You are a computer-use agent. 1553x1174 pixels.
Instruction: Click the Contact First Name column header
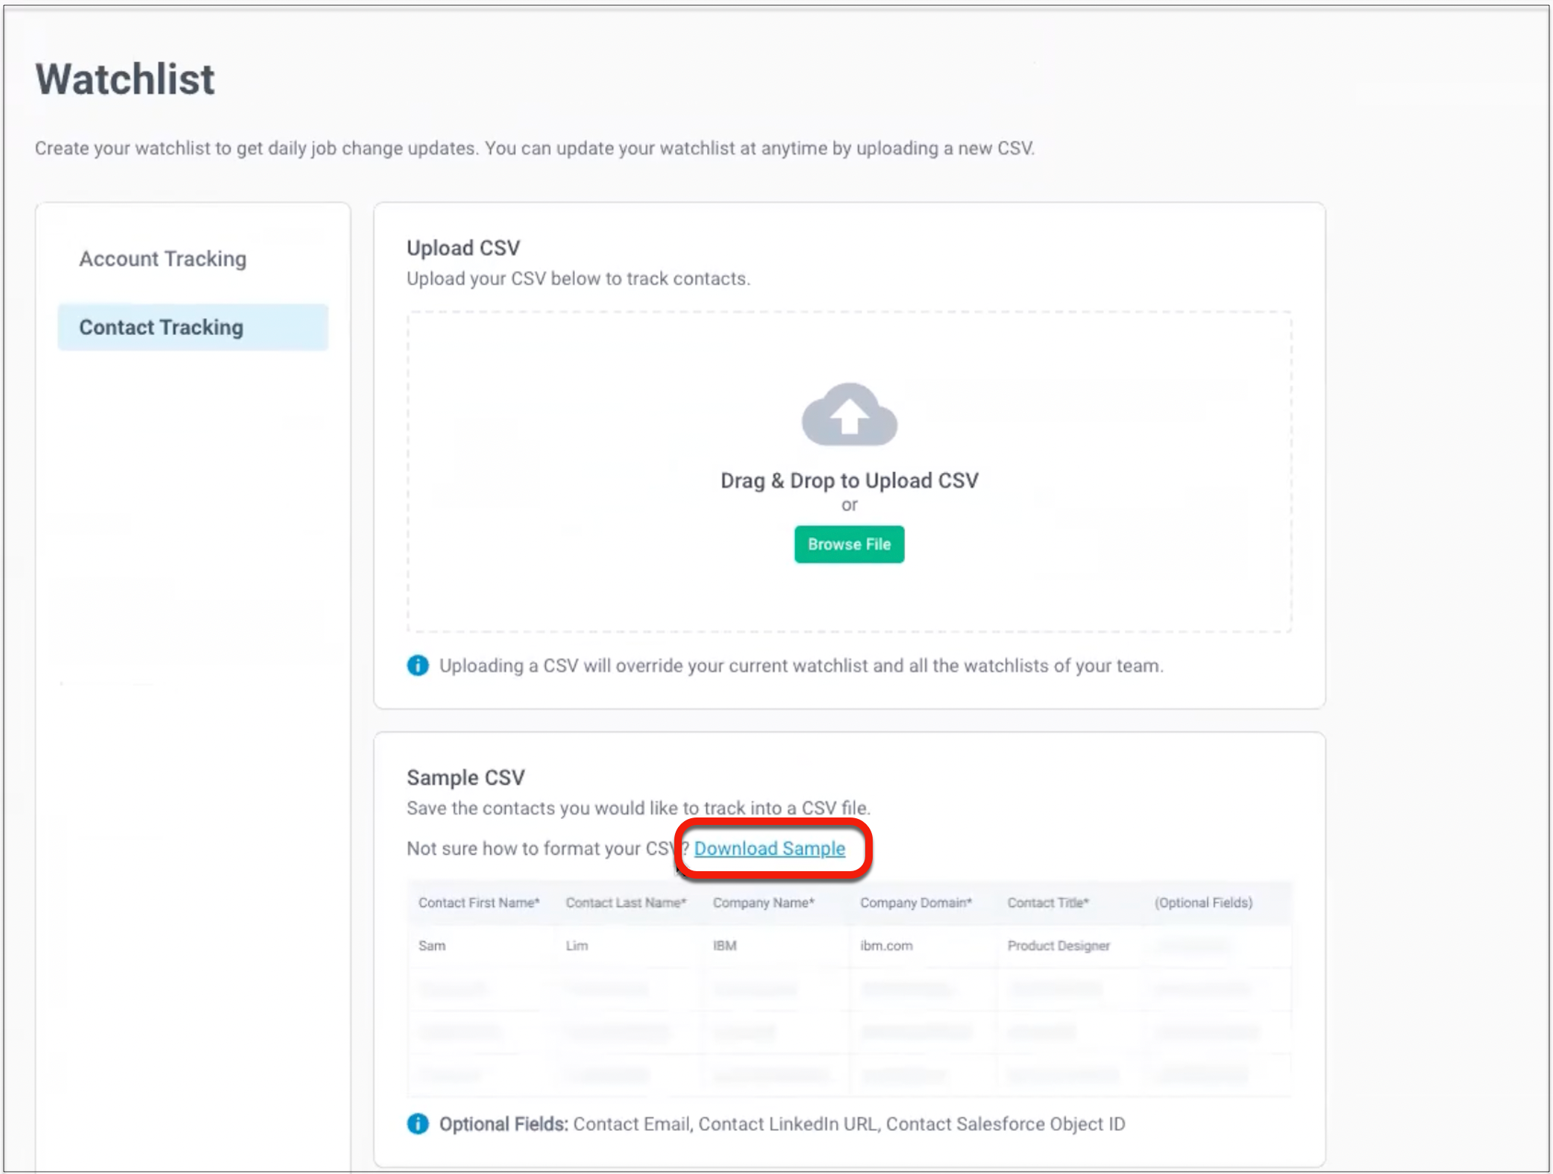pyautogui.click(x=479, y=903)
